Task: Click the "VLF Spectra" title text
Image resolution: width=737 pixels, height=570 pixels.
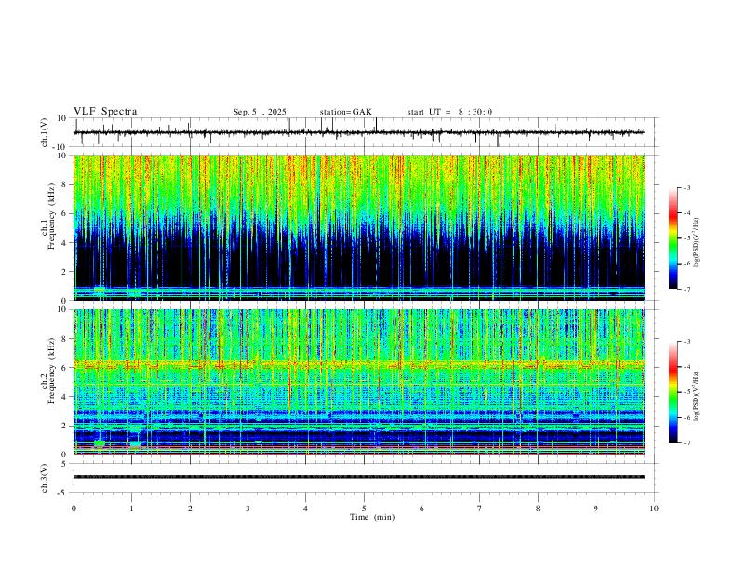Action: click(x=105, y=112)
